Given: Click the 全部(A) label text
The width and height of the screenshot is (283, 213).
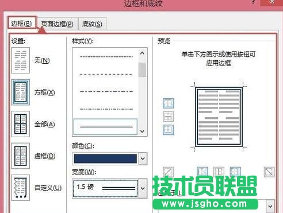Looking at the screenshot, I should pos(44,124).
